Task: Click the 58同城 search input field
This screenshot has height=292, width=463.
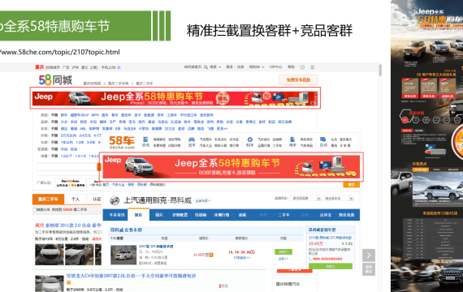Action: click(x=67, y=167)
